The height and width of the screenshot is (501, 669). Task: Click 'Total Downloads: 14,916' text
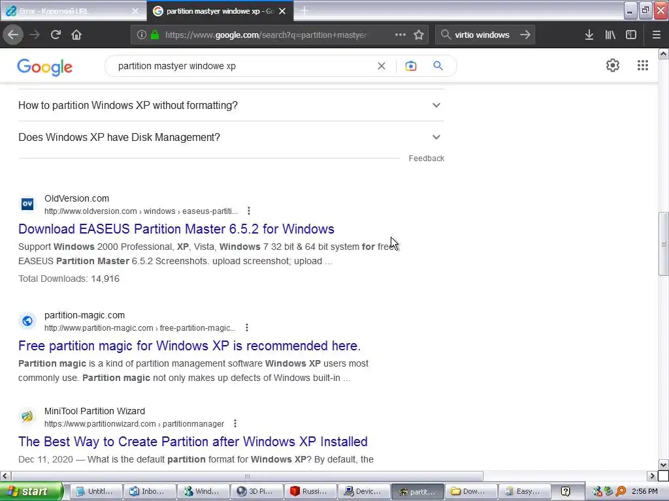69,279
